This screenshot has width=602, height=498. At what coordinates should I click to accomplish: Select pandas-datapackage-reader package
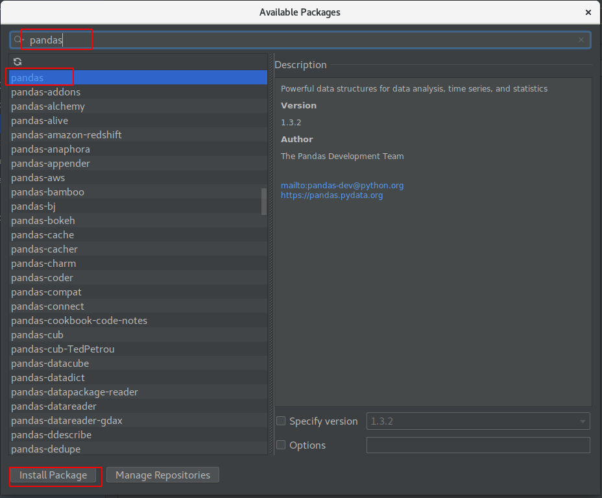(138, 392)
